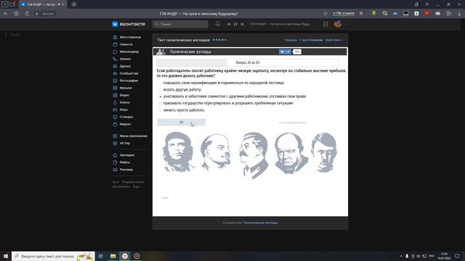The width and height of the screenshot is (465, 261).
Task: Open the green download arrow extension
Action: tap(374, 14)
